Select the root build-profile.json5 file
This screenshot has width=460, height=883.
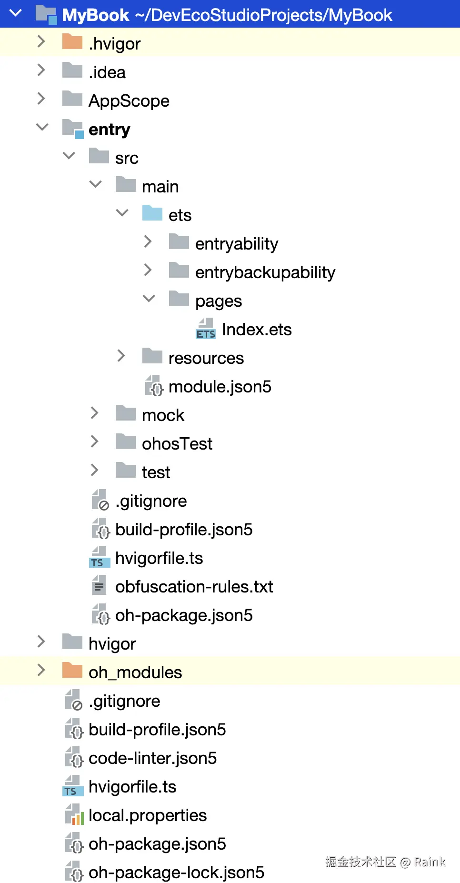click(157, 730)
